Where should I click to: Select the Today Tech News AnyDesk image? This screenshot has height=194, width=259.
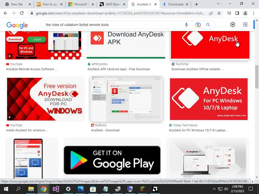(x=209, y=99)
